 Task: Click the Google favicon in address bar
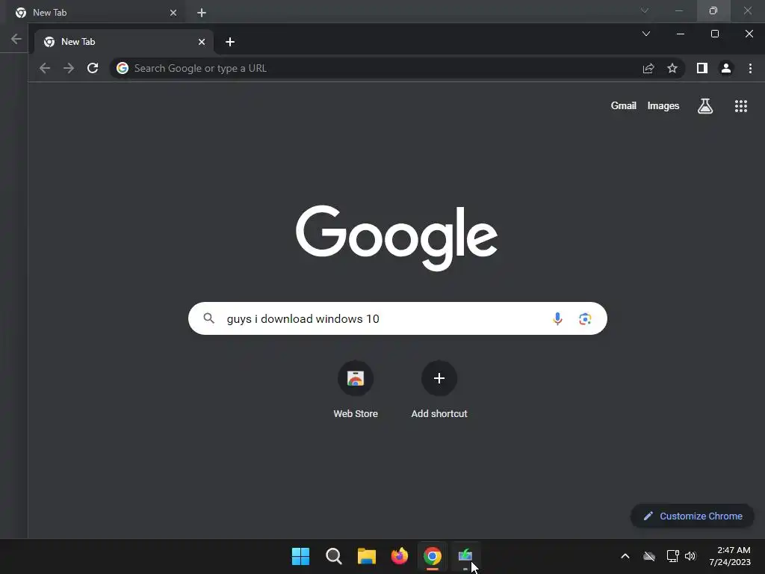(123, 68)
